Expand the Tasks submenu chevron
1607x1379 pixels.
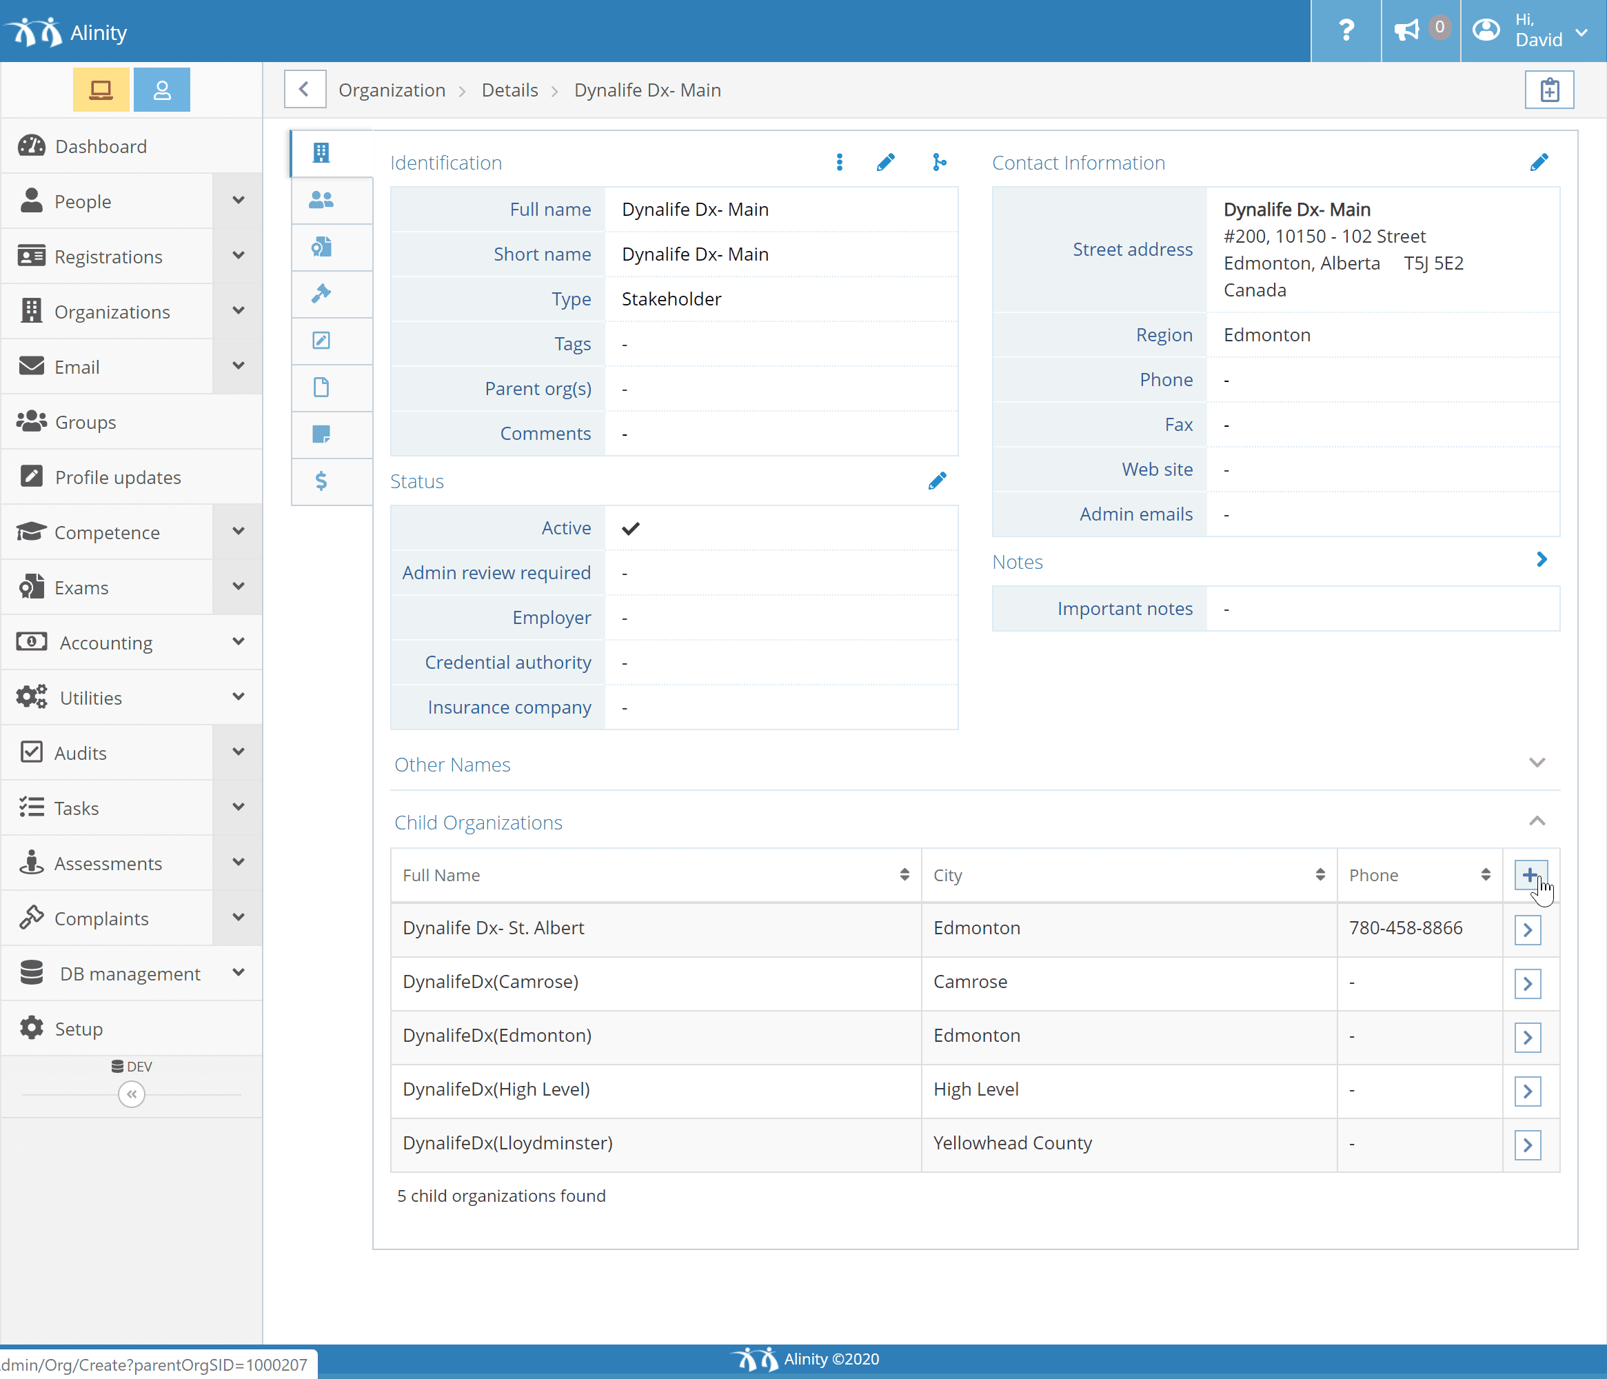pyautogui.click(x=238, y=807)
